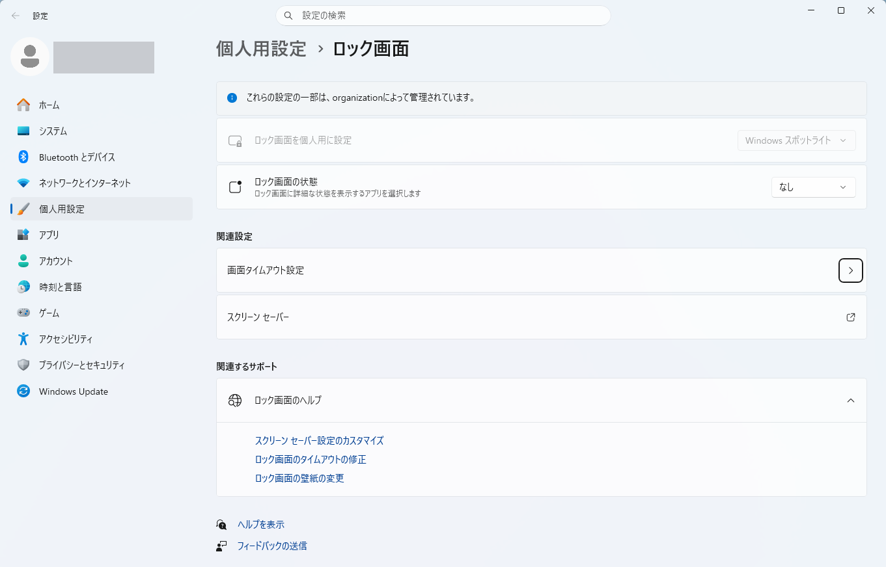
Task: Click the ヘルプを表示 link
Action: [261, 525]
